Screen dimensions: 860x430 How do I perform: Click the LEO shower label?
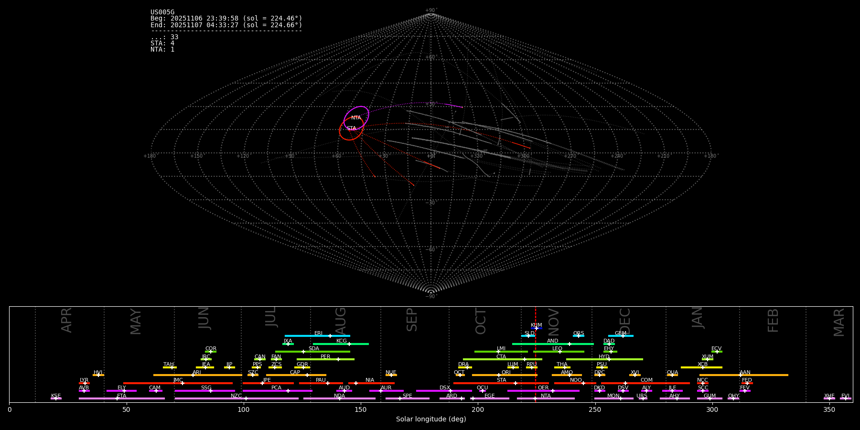pos(557,349)
